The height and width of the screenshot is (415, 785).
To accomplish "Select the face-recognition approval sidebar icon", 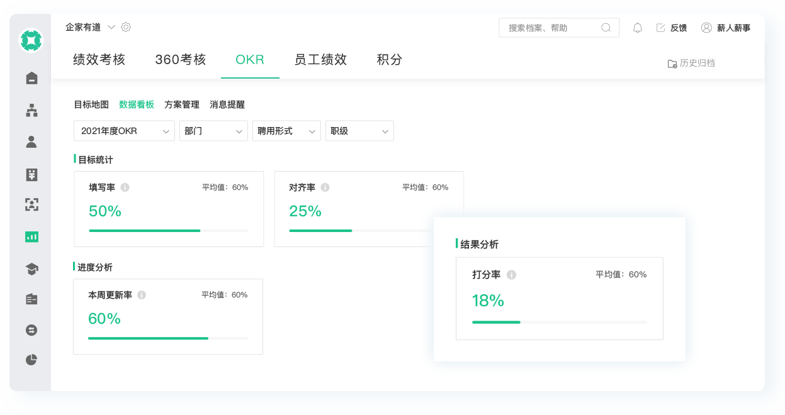I will pyautogui.click(x=31, y=205).
